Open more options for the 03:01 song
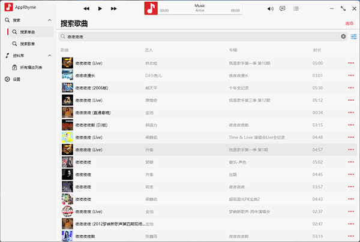The width and height of the screenshot is (360, 242). 351,75
